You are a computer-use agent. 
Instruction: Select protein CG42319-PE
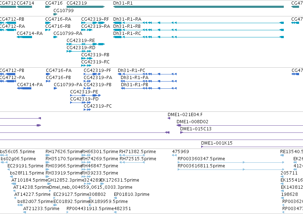pos(85,95)
